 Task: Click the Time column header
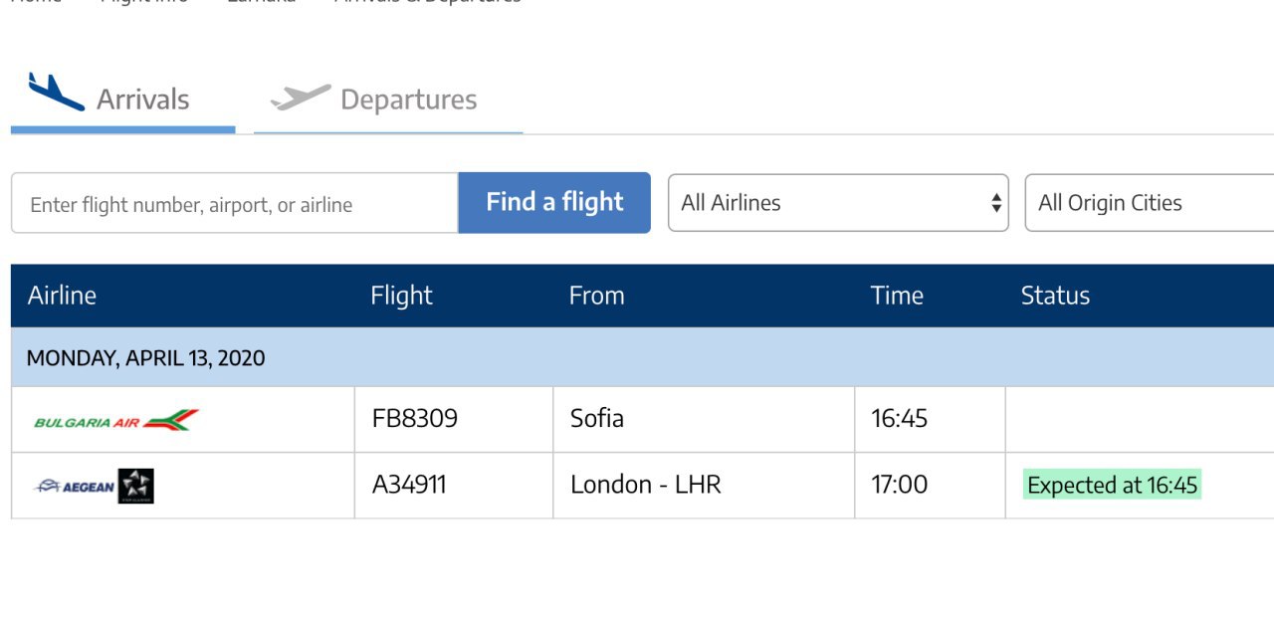click(897, 296)
